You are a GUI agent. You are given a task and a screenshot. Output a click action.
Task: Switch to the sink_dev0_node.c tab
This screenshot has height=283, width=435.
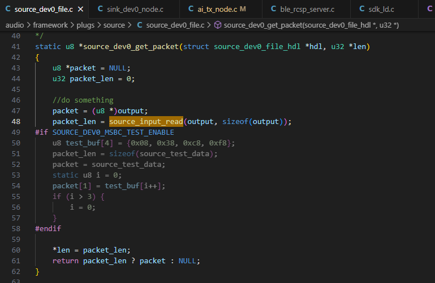[134, 10]
